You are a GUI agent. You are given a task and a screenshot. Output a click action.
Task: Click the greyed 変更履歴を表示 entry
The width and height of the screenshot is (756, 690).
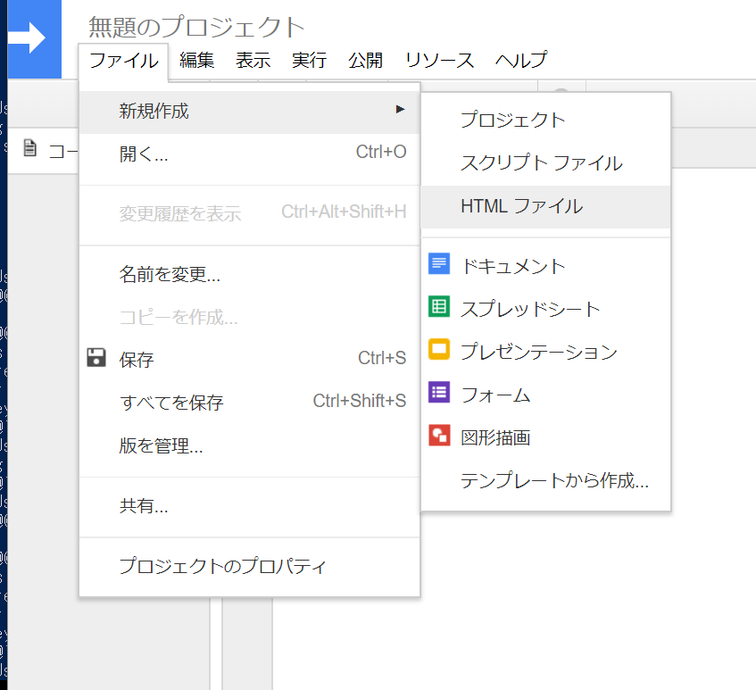(x=250, y=213)
